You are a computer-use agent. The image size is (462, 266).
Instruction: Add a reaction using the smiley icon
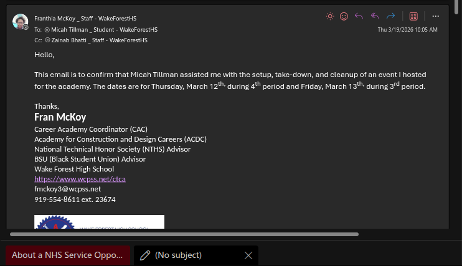pos(344,16)
